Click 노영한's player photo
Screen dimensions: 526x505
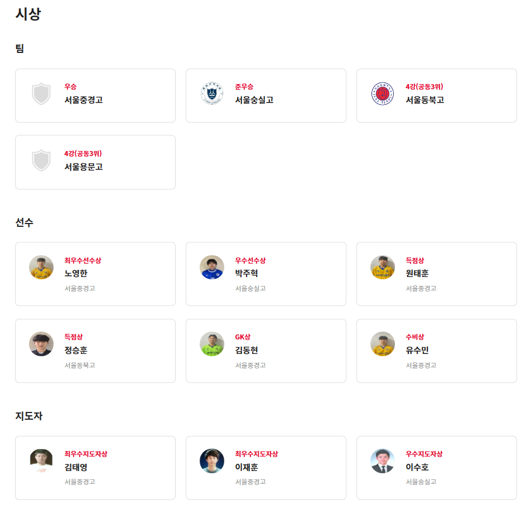click(41, 268)
